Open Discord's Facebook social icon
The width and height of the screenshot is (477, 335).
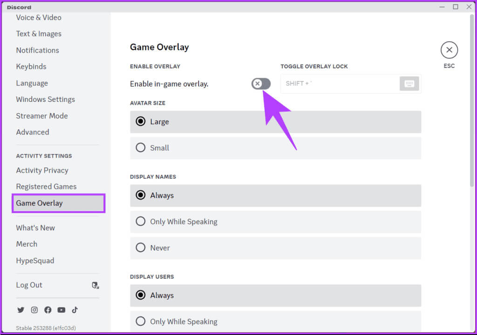pos(48,310)
